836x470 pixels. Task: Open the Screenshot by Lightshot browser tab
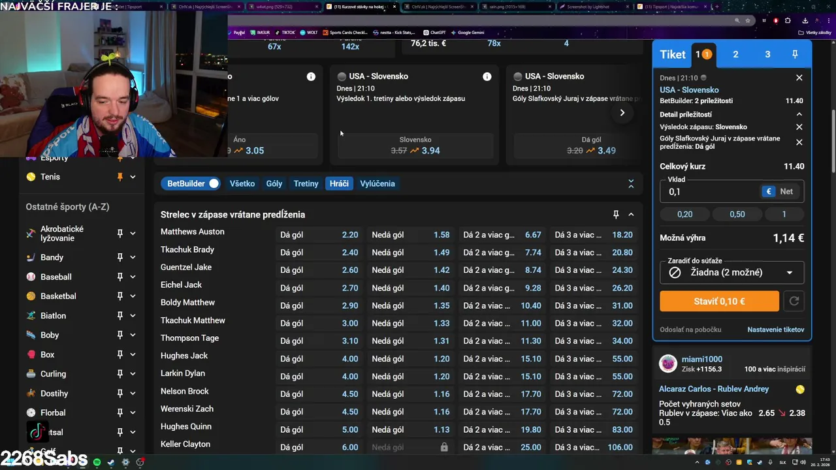(x=594, y=7)
